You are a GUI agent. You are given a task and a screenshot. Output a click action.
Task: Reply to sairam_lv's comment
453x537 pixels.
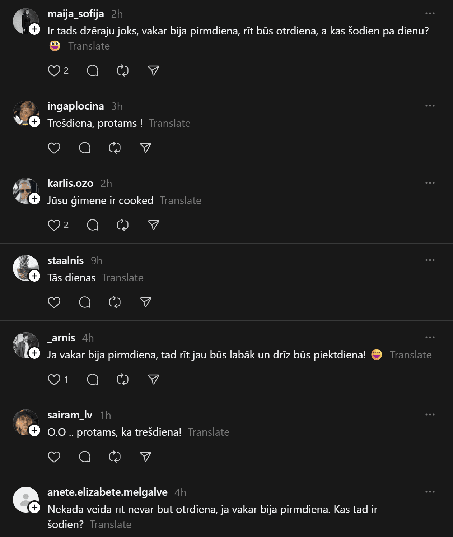(85, 457)
